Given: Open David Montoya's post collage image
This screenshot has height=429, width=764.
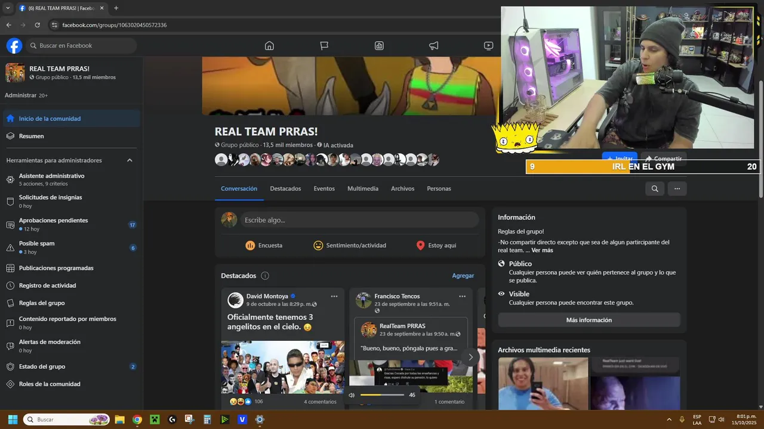Looking at the screenshot, I should coord(283,367).
